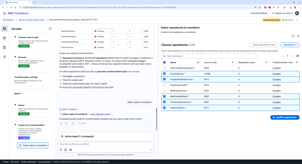Click the upload file icon in chat
Image resolution: width=302 pixels, height=164 pixels.
[x=61, y=150]
